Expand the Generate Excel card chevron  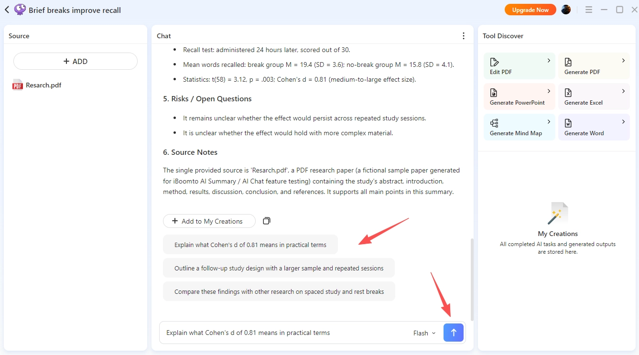point(623,91)
